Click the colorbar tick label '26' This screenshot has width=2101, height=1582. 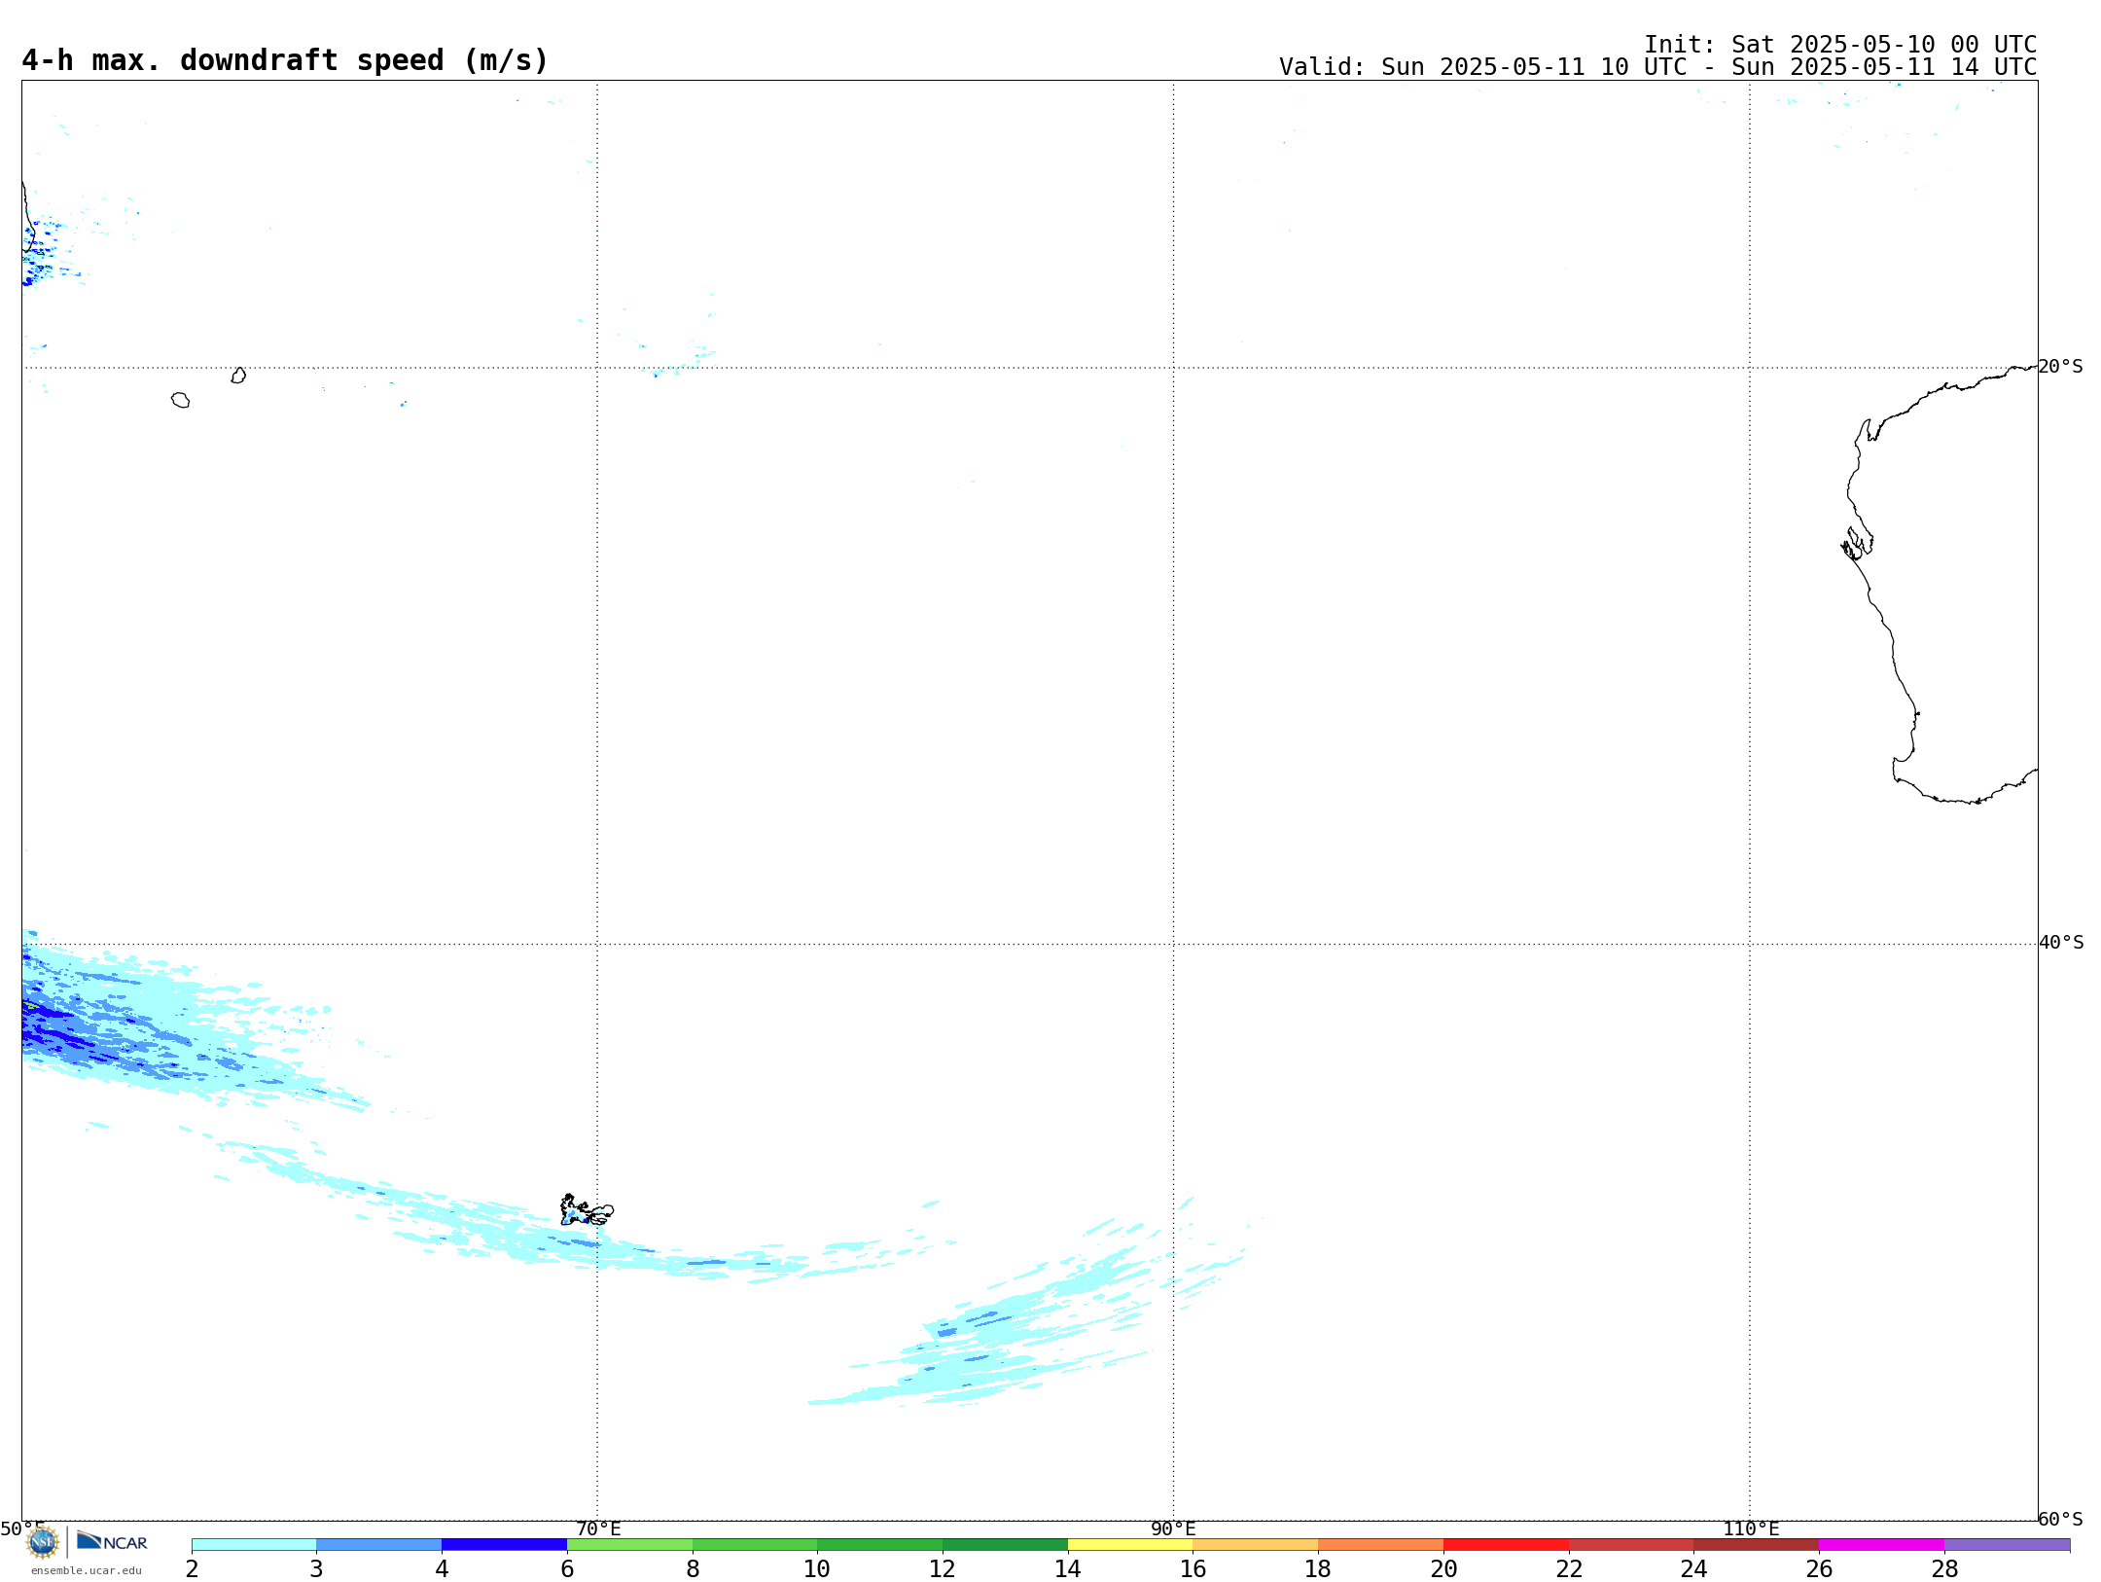pos(1819,1568)
